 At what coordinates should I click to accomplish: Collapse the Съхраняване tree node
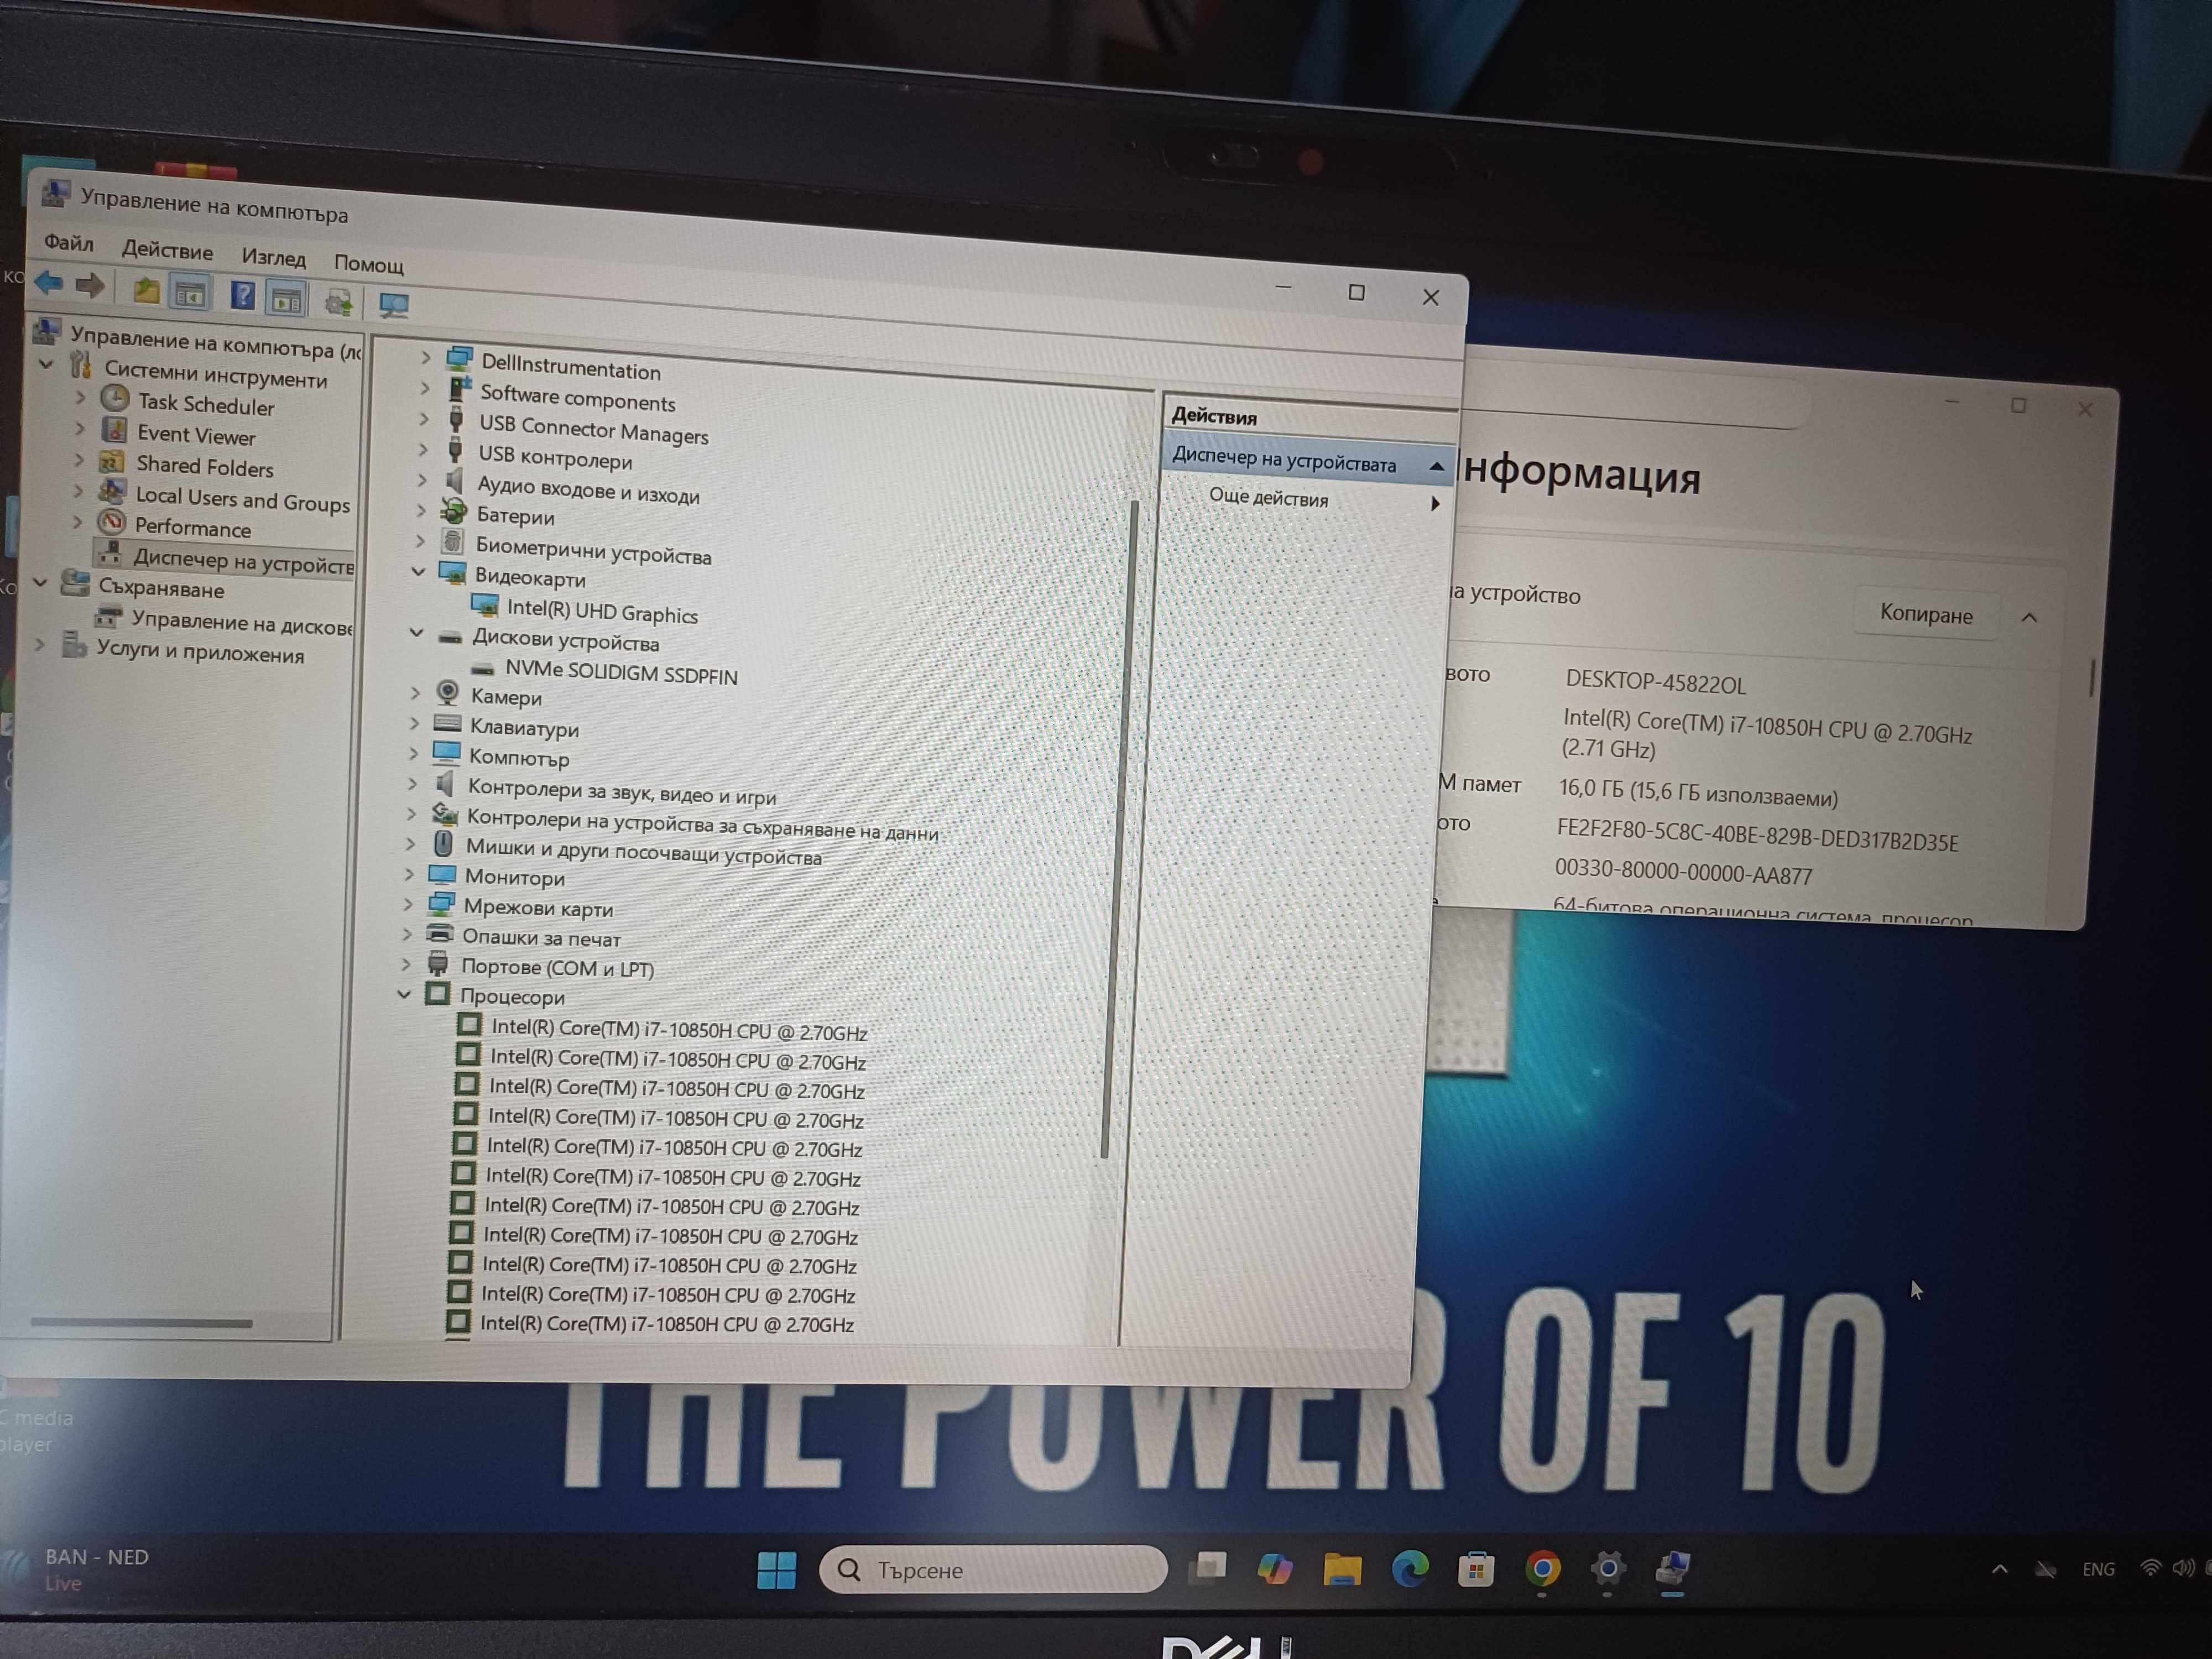pos(41,582)
